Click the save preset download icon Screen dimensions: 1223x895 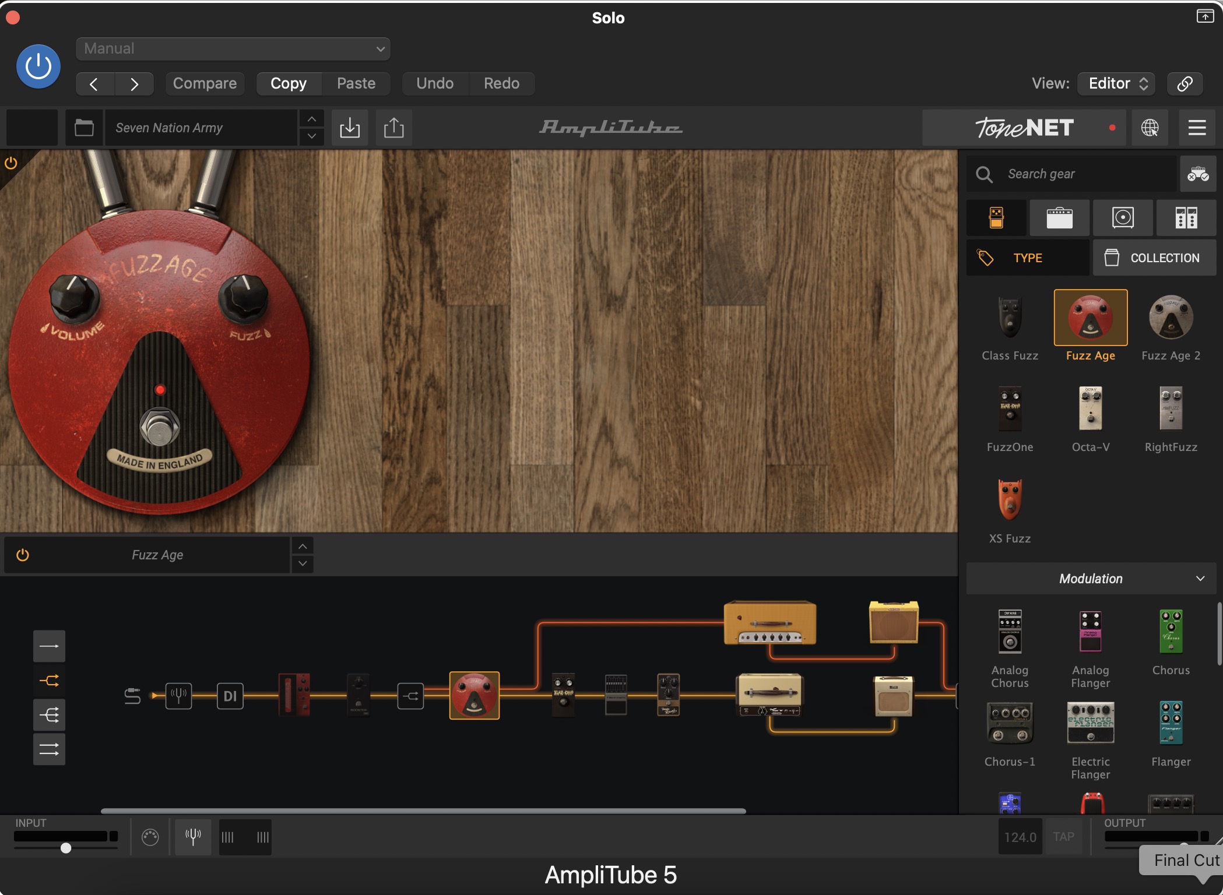click(350, 128)
